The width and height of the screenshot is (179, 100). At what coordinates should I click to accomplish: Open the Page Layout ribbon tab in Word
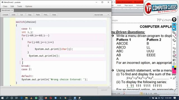[x=129, y=5]
